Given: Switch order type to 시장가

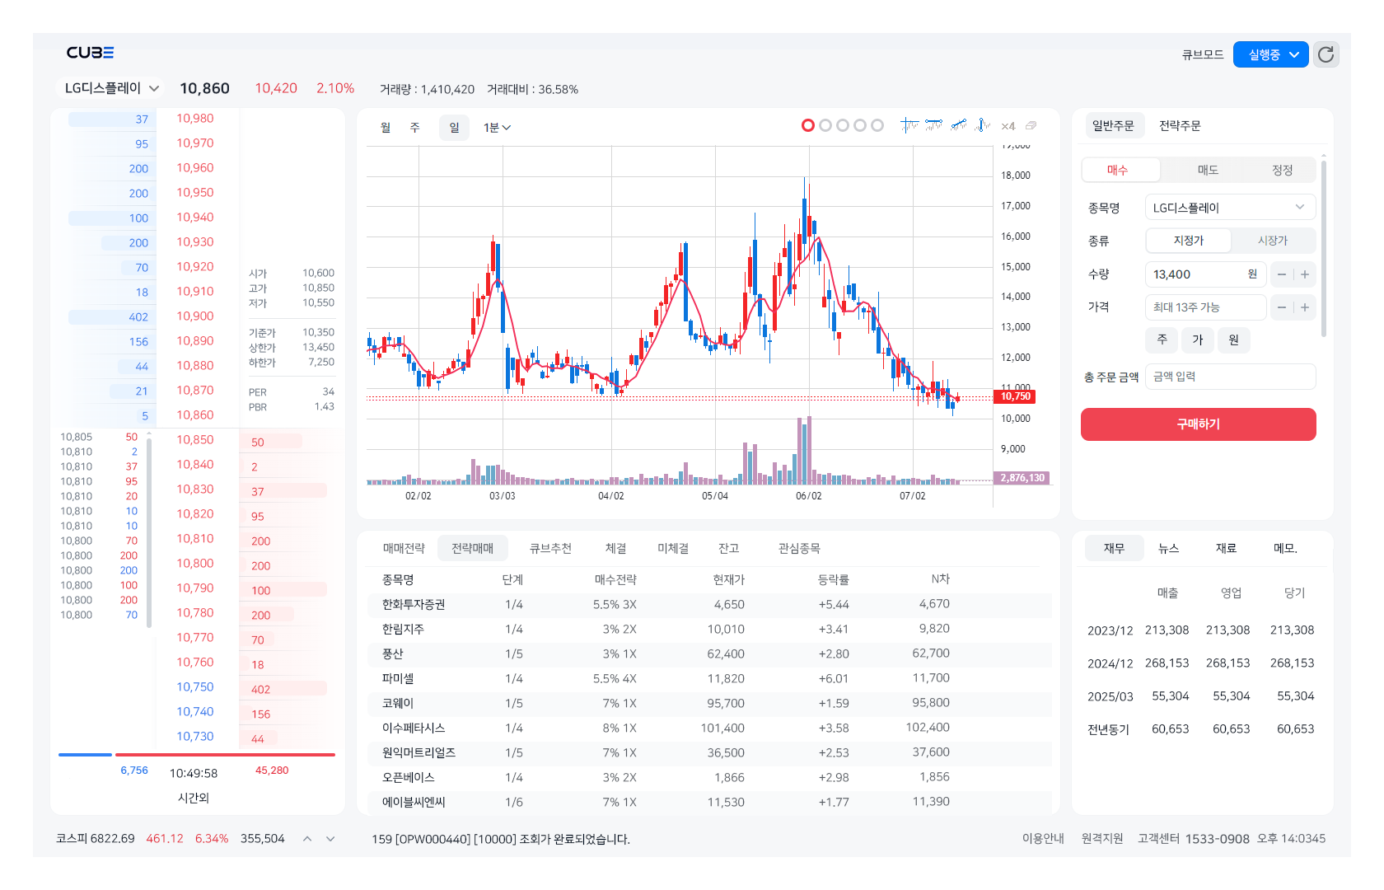Looking at the screenshot, I should [1273, 241].
